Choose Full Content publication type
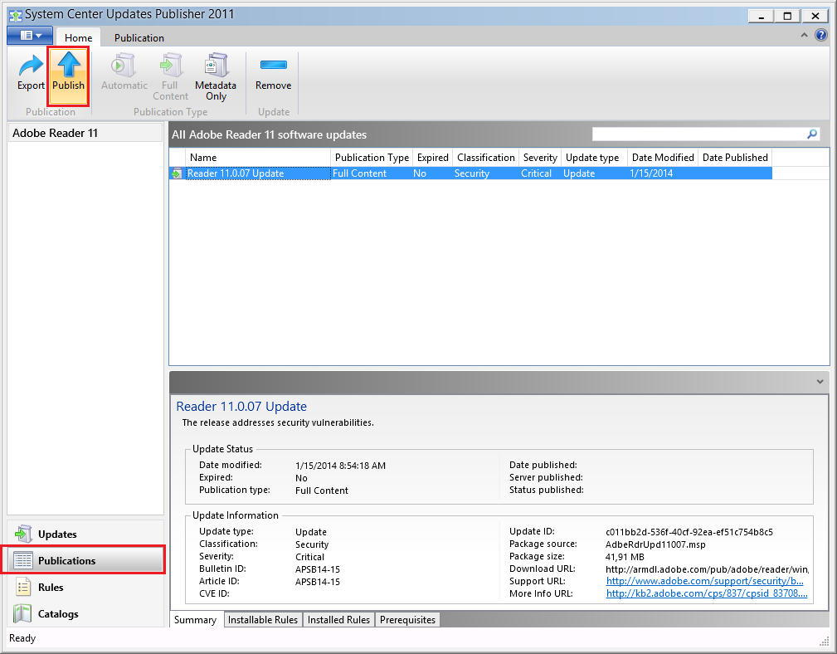 click(170, 76)
